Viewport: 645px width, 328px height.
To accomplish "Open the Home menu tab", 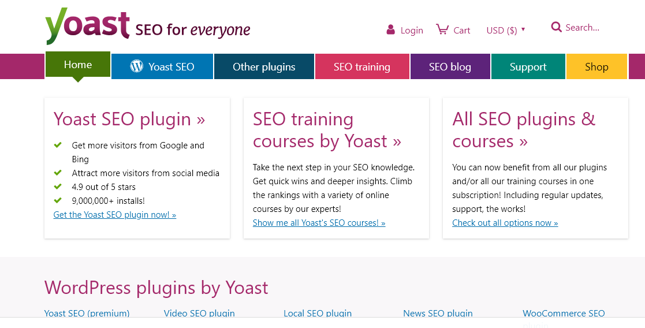I will point(78,65).
